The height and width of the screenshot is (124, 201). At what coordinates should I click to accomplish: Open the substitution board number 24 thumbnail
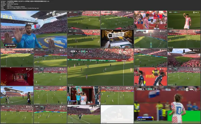pos(84,95)
